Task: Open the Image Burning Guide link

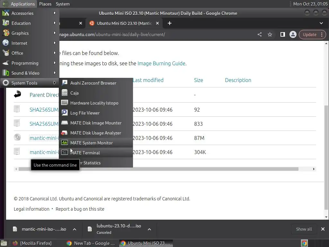Action: (161, 63)
